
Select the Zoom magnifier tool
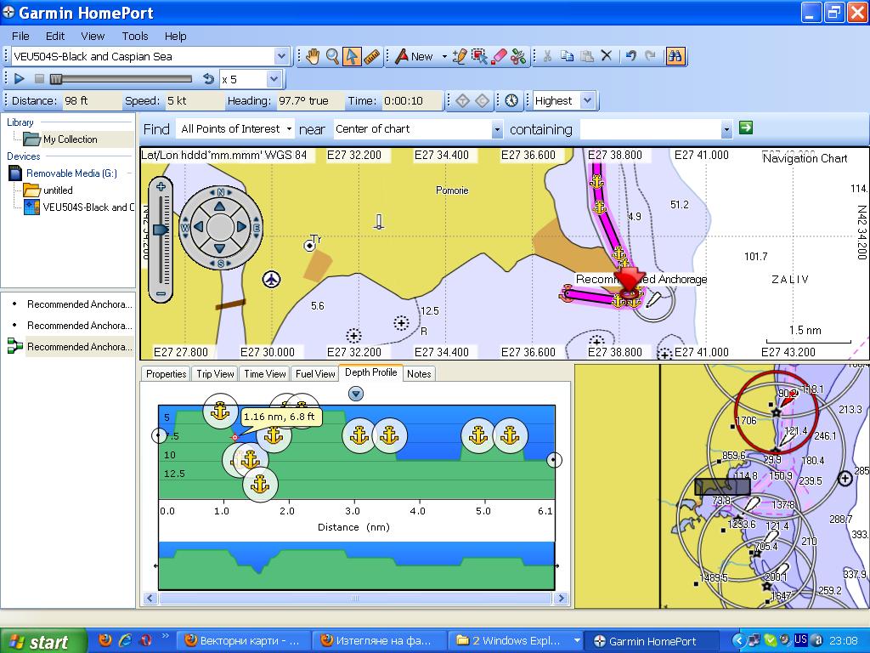[332, 57]
